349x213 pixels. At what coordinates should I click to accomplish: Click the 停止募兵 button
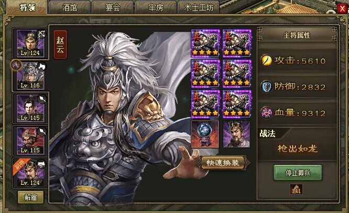(x=298, y=173)
